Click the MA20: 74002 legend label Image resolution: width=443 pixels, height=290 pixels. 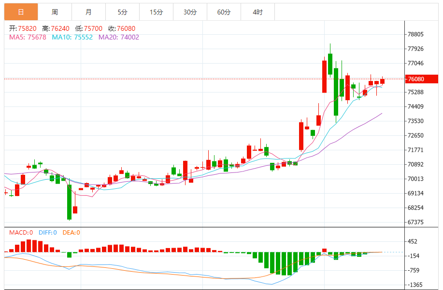click(x=119, y=37)
